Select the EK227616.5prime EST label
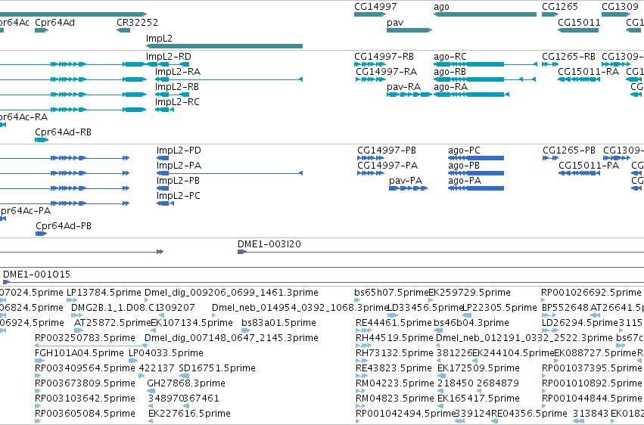Image resolution: width=644 pixels, height=425 pixels. click(189, 414)
